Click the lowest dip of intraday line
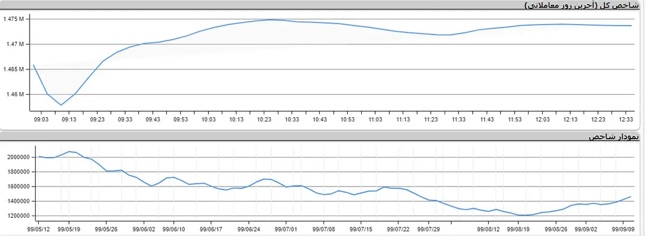The width and height of the screenshot is (646, 236). click(61, 105)
